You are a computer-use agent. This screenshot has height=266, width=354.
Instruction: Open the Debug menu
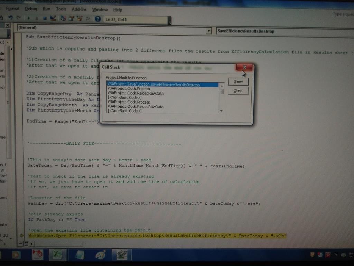tap(31, 9)
